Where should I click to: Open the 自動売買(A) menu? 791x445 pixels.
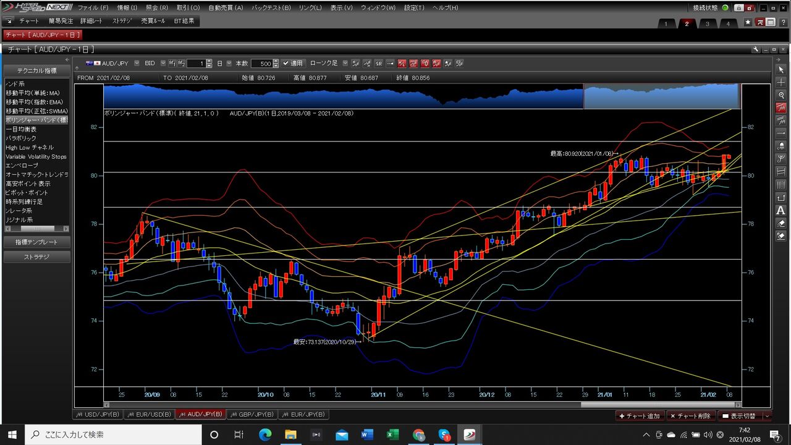pos(226,8)
